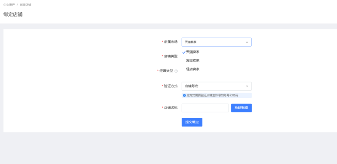Open the 所属市场 dropdown field
This screenshot has width=337, height=164.
[x=213, y=42]
